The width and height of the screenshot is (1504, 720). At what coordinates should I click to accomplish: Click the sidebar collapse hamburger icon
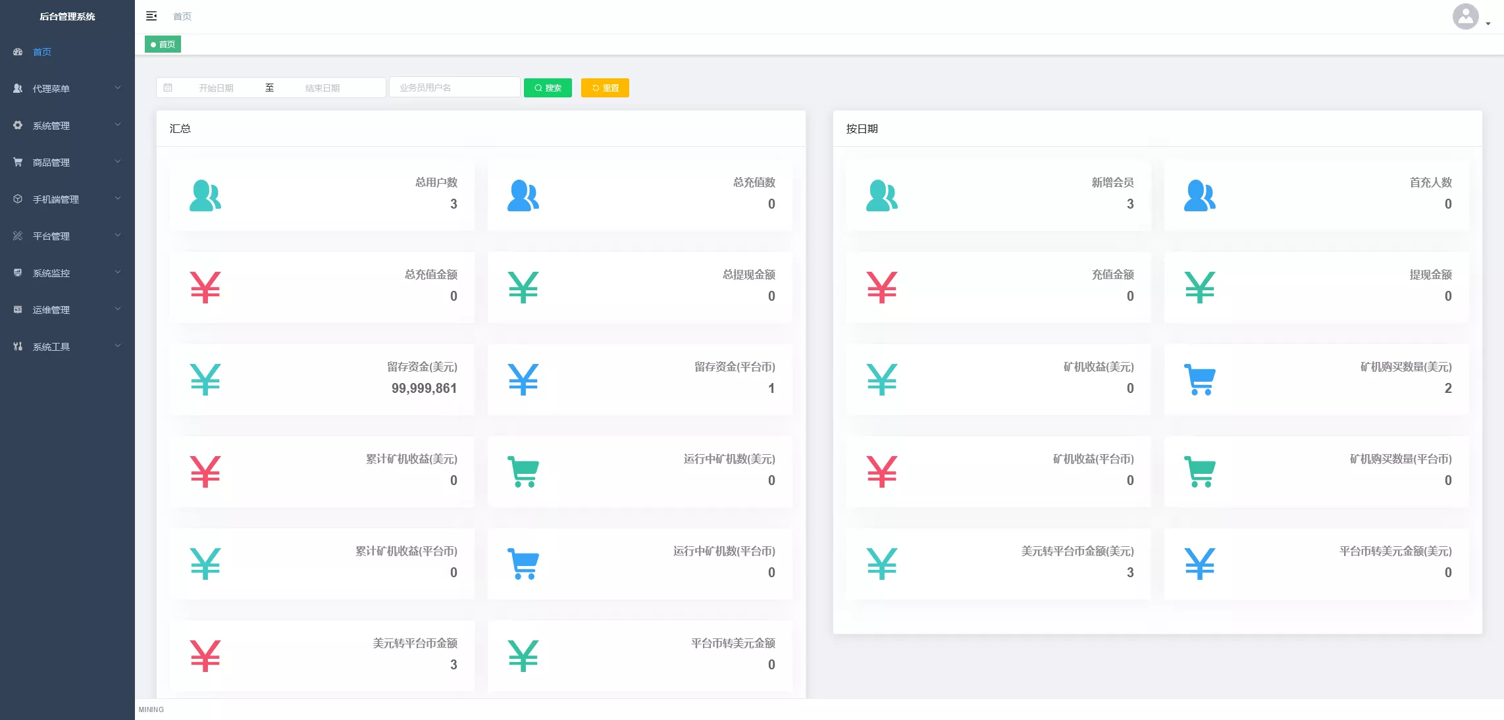[x=151, y=16]
